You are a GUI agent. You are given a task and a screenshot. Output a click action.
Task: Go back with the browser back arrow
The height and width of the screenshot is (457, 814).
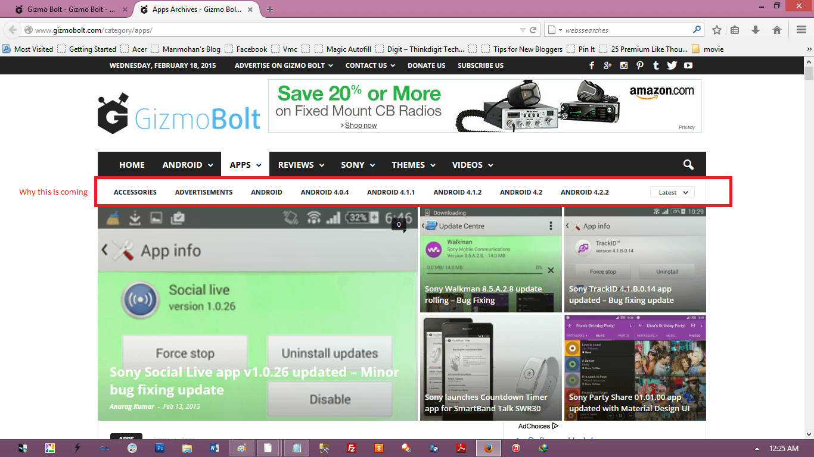pos(13,30)
